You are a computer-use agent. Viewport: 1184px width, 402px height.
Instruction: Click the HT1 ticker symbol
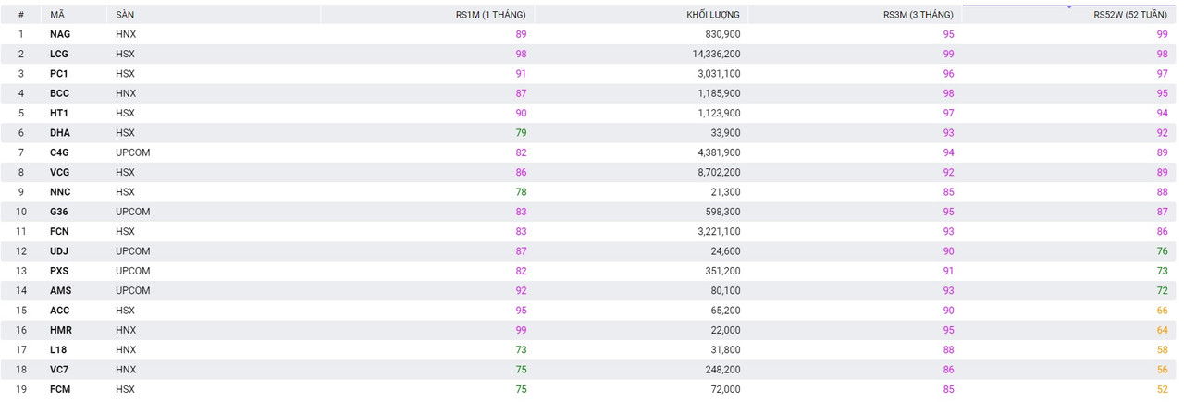tap(59, 113)
